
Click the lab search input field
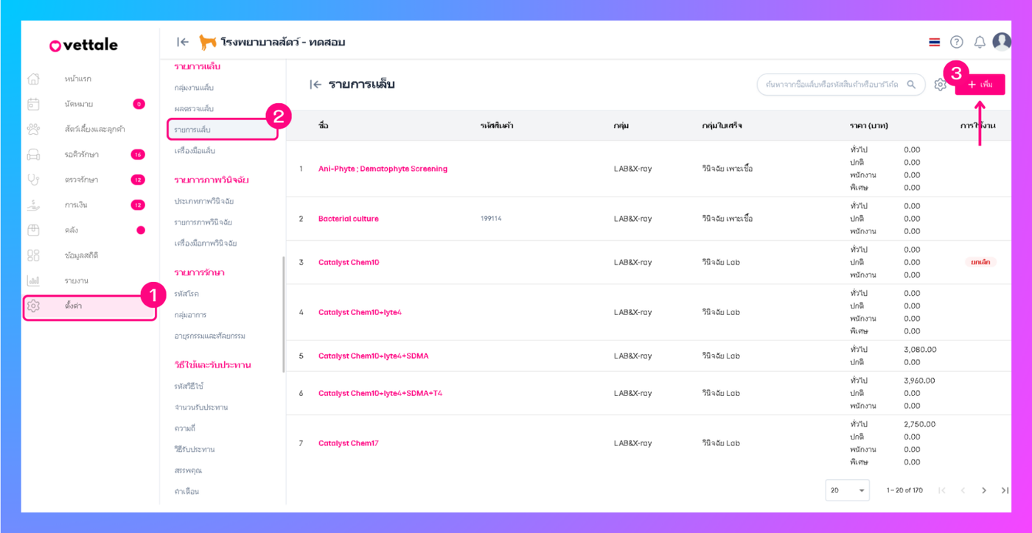[831, 85]
